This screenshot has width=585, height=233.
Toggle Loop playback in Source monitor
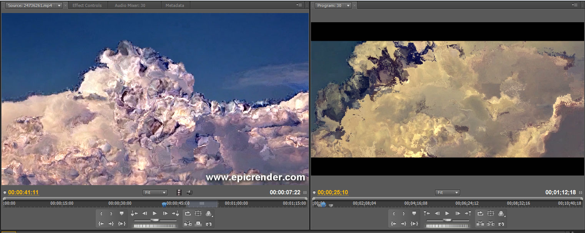tap(188, 213)
